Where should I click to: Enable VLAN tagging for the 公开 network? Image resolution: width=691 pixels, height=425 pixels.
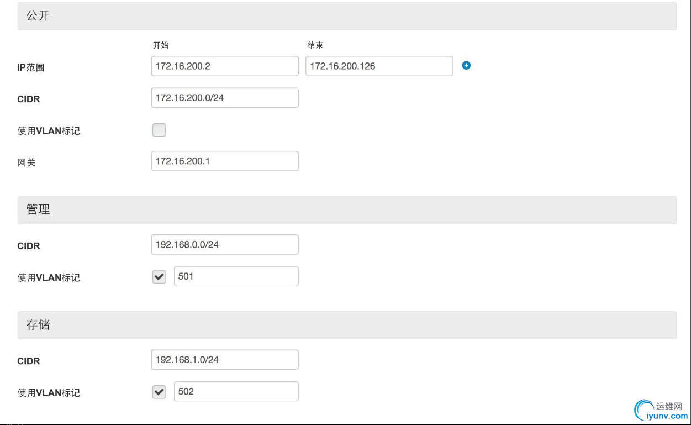point(159,130)
